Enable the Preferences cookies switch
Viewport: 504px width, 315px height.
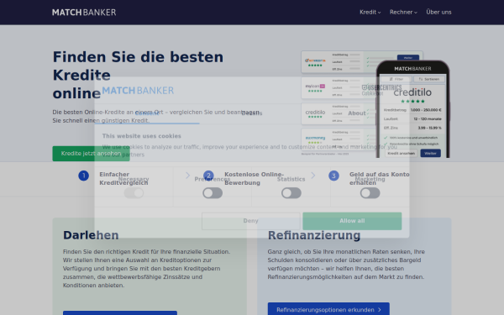pyautogui.click(x=213, y=193)
